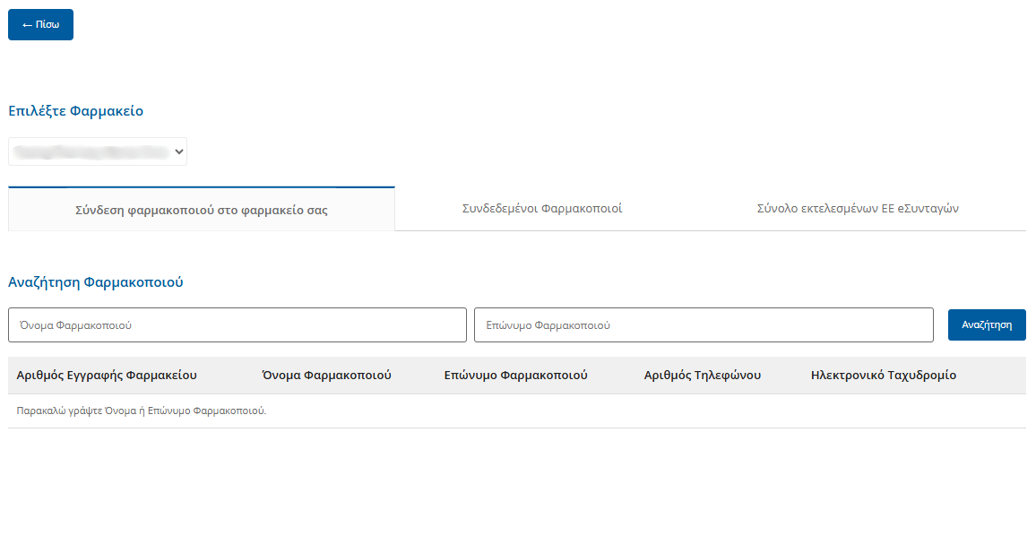Click the Παρακαλώ γράψτε Όνομα ή Επώνυμο message
Viewport: 1036px width, 536px height.
point(142,411)
